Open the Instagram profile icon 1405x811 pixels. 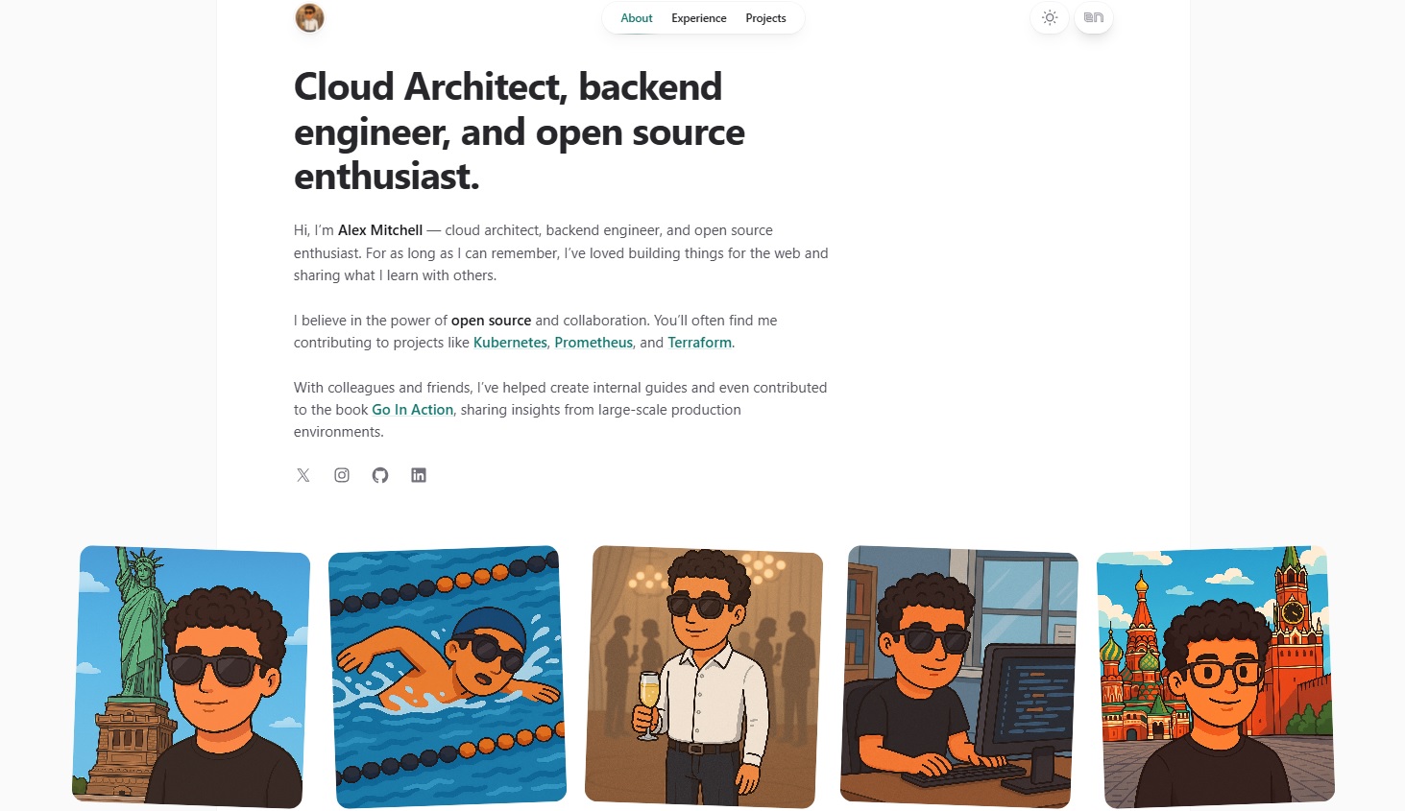342,475
